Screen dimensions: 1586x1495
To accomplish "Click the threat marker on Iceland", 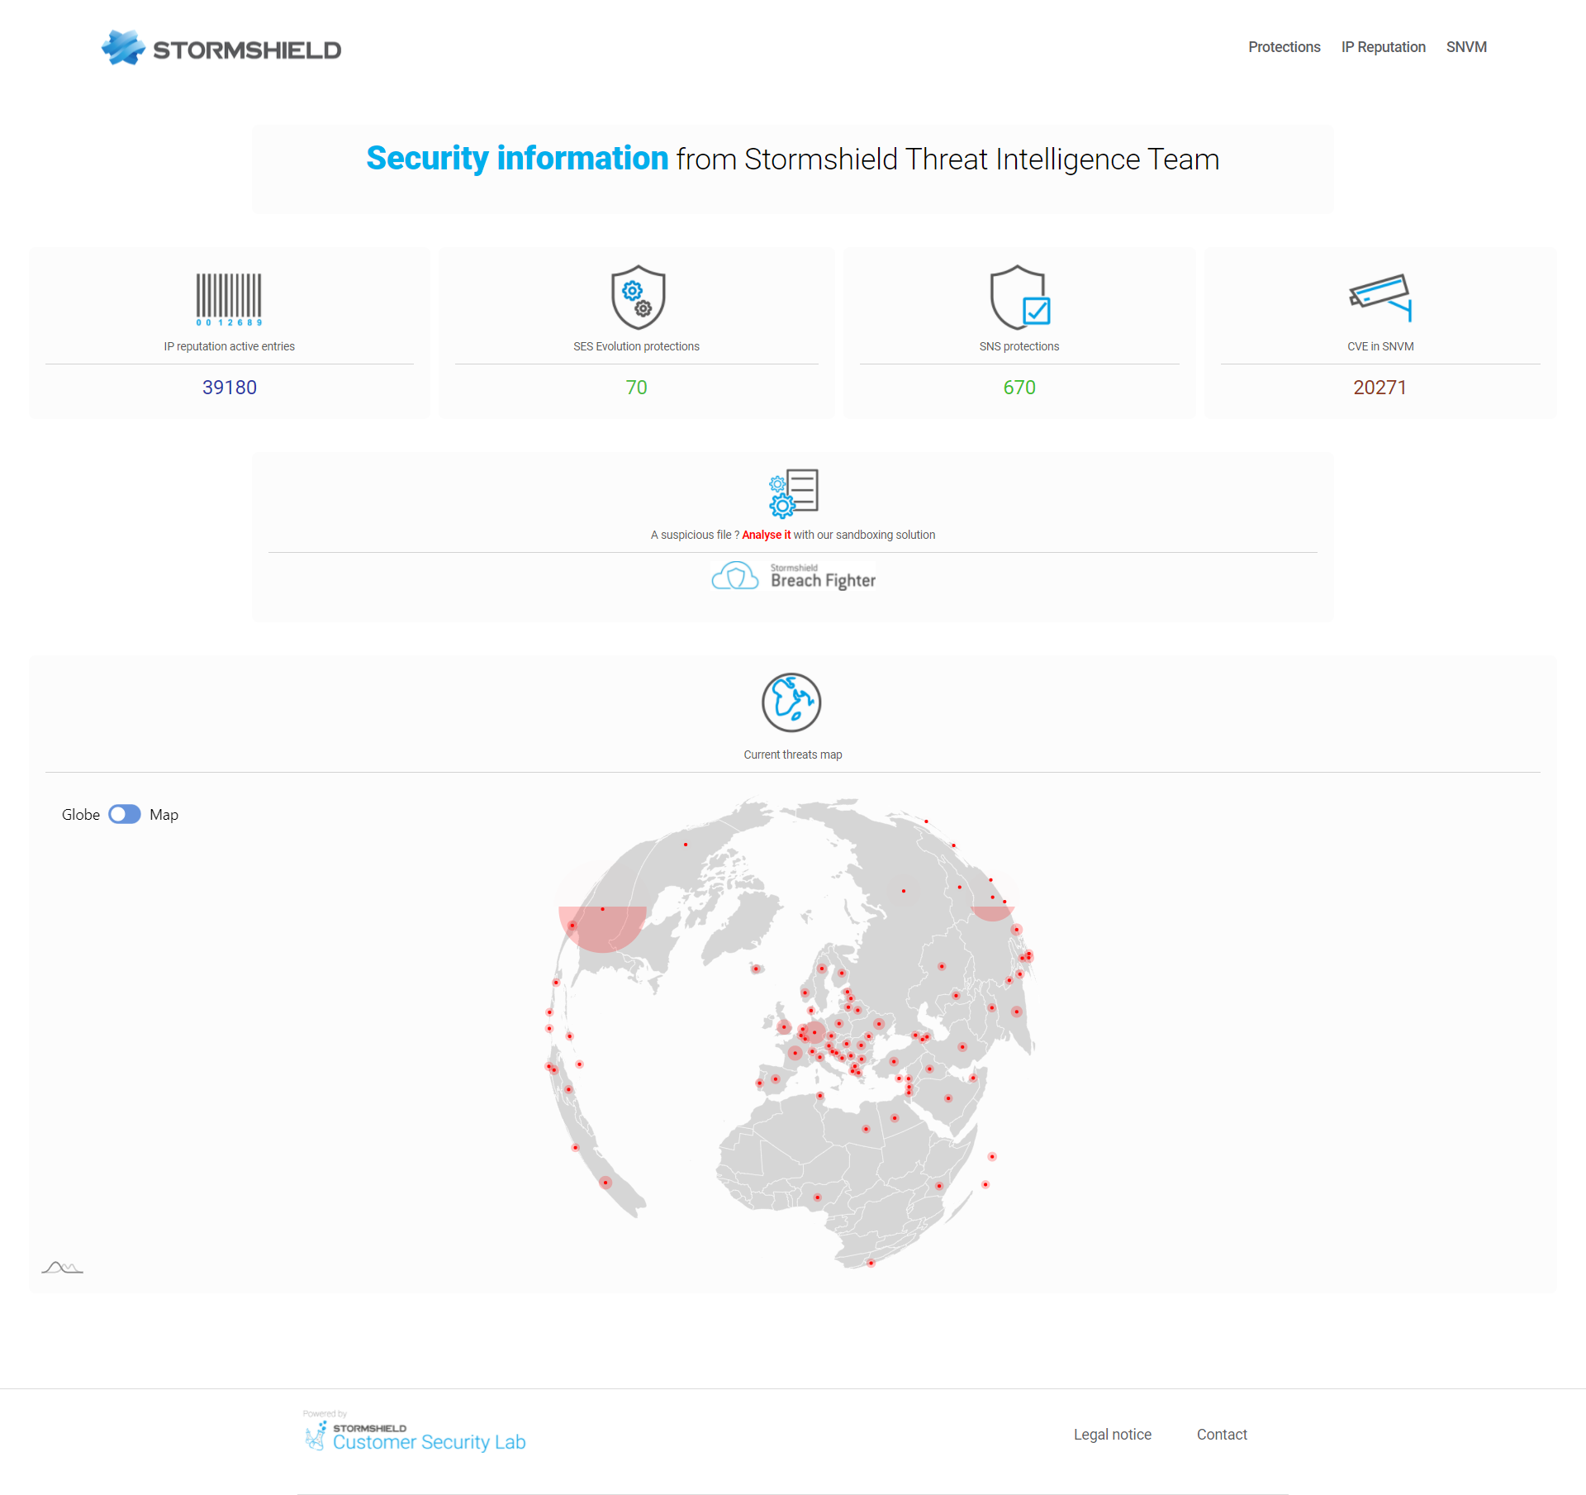I will tap(755, 969).
